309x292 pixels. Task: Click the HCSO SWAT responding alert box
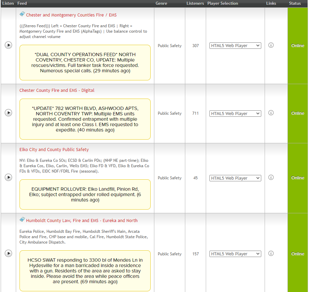(85, 271)
